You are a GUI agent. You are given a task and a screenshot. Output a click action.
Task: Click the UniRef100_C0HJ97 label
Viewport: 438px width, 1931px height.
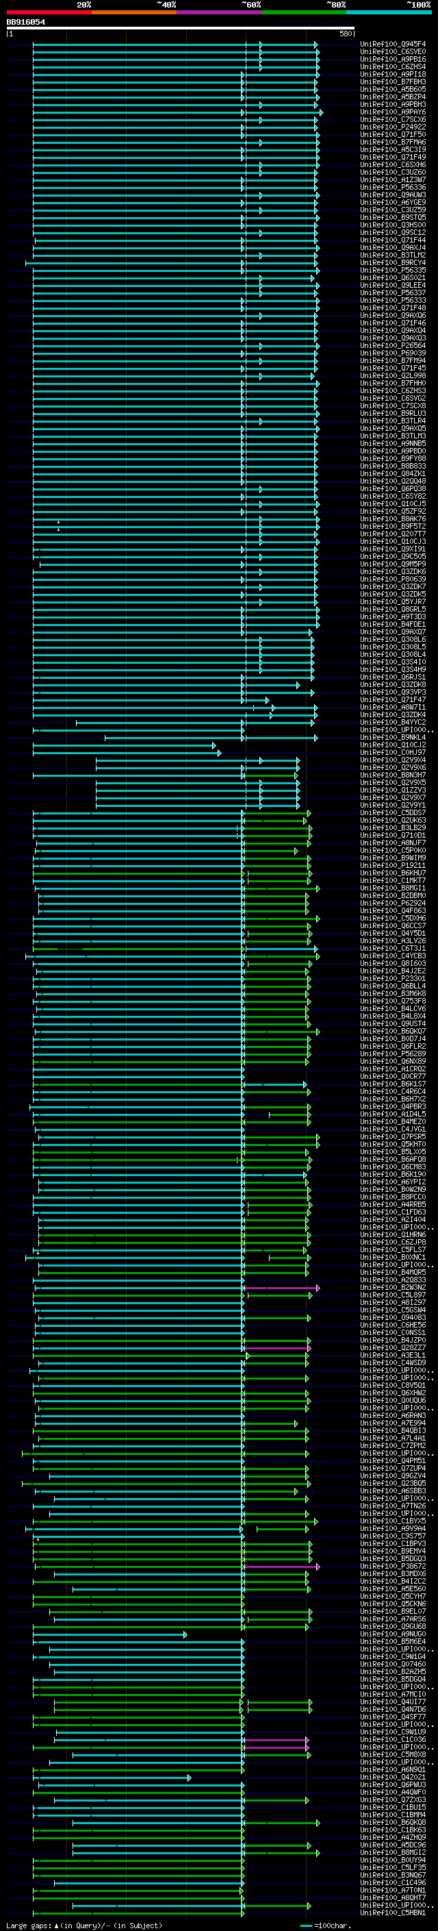(x=393, y=753)
